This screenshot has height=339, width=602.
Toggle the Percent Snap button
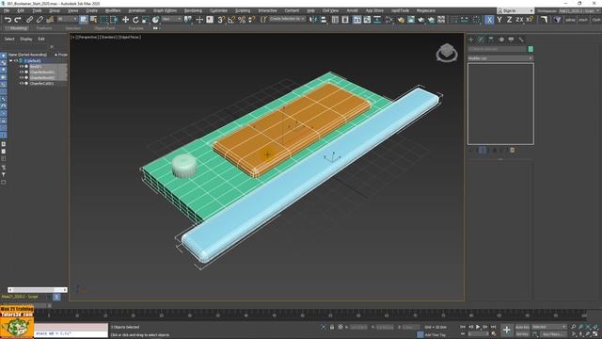coord(242,20)
